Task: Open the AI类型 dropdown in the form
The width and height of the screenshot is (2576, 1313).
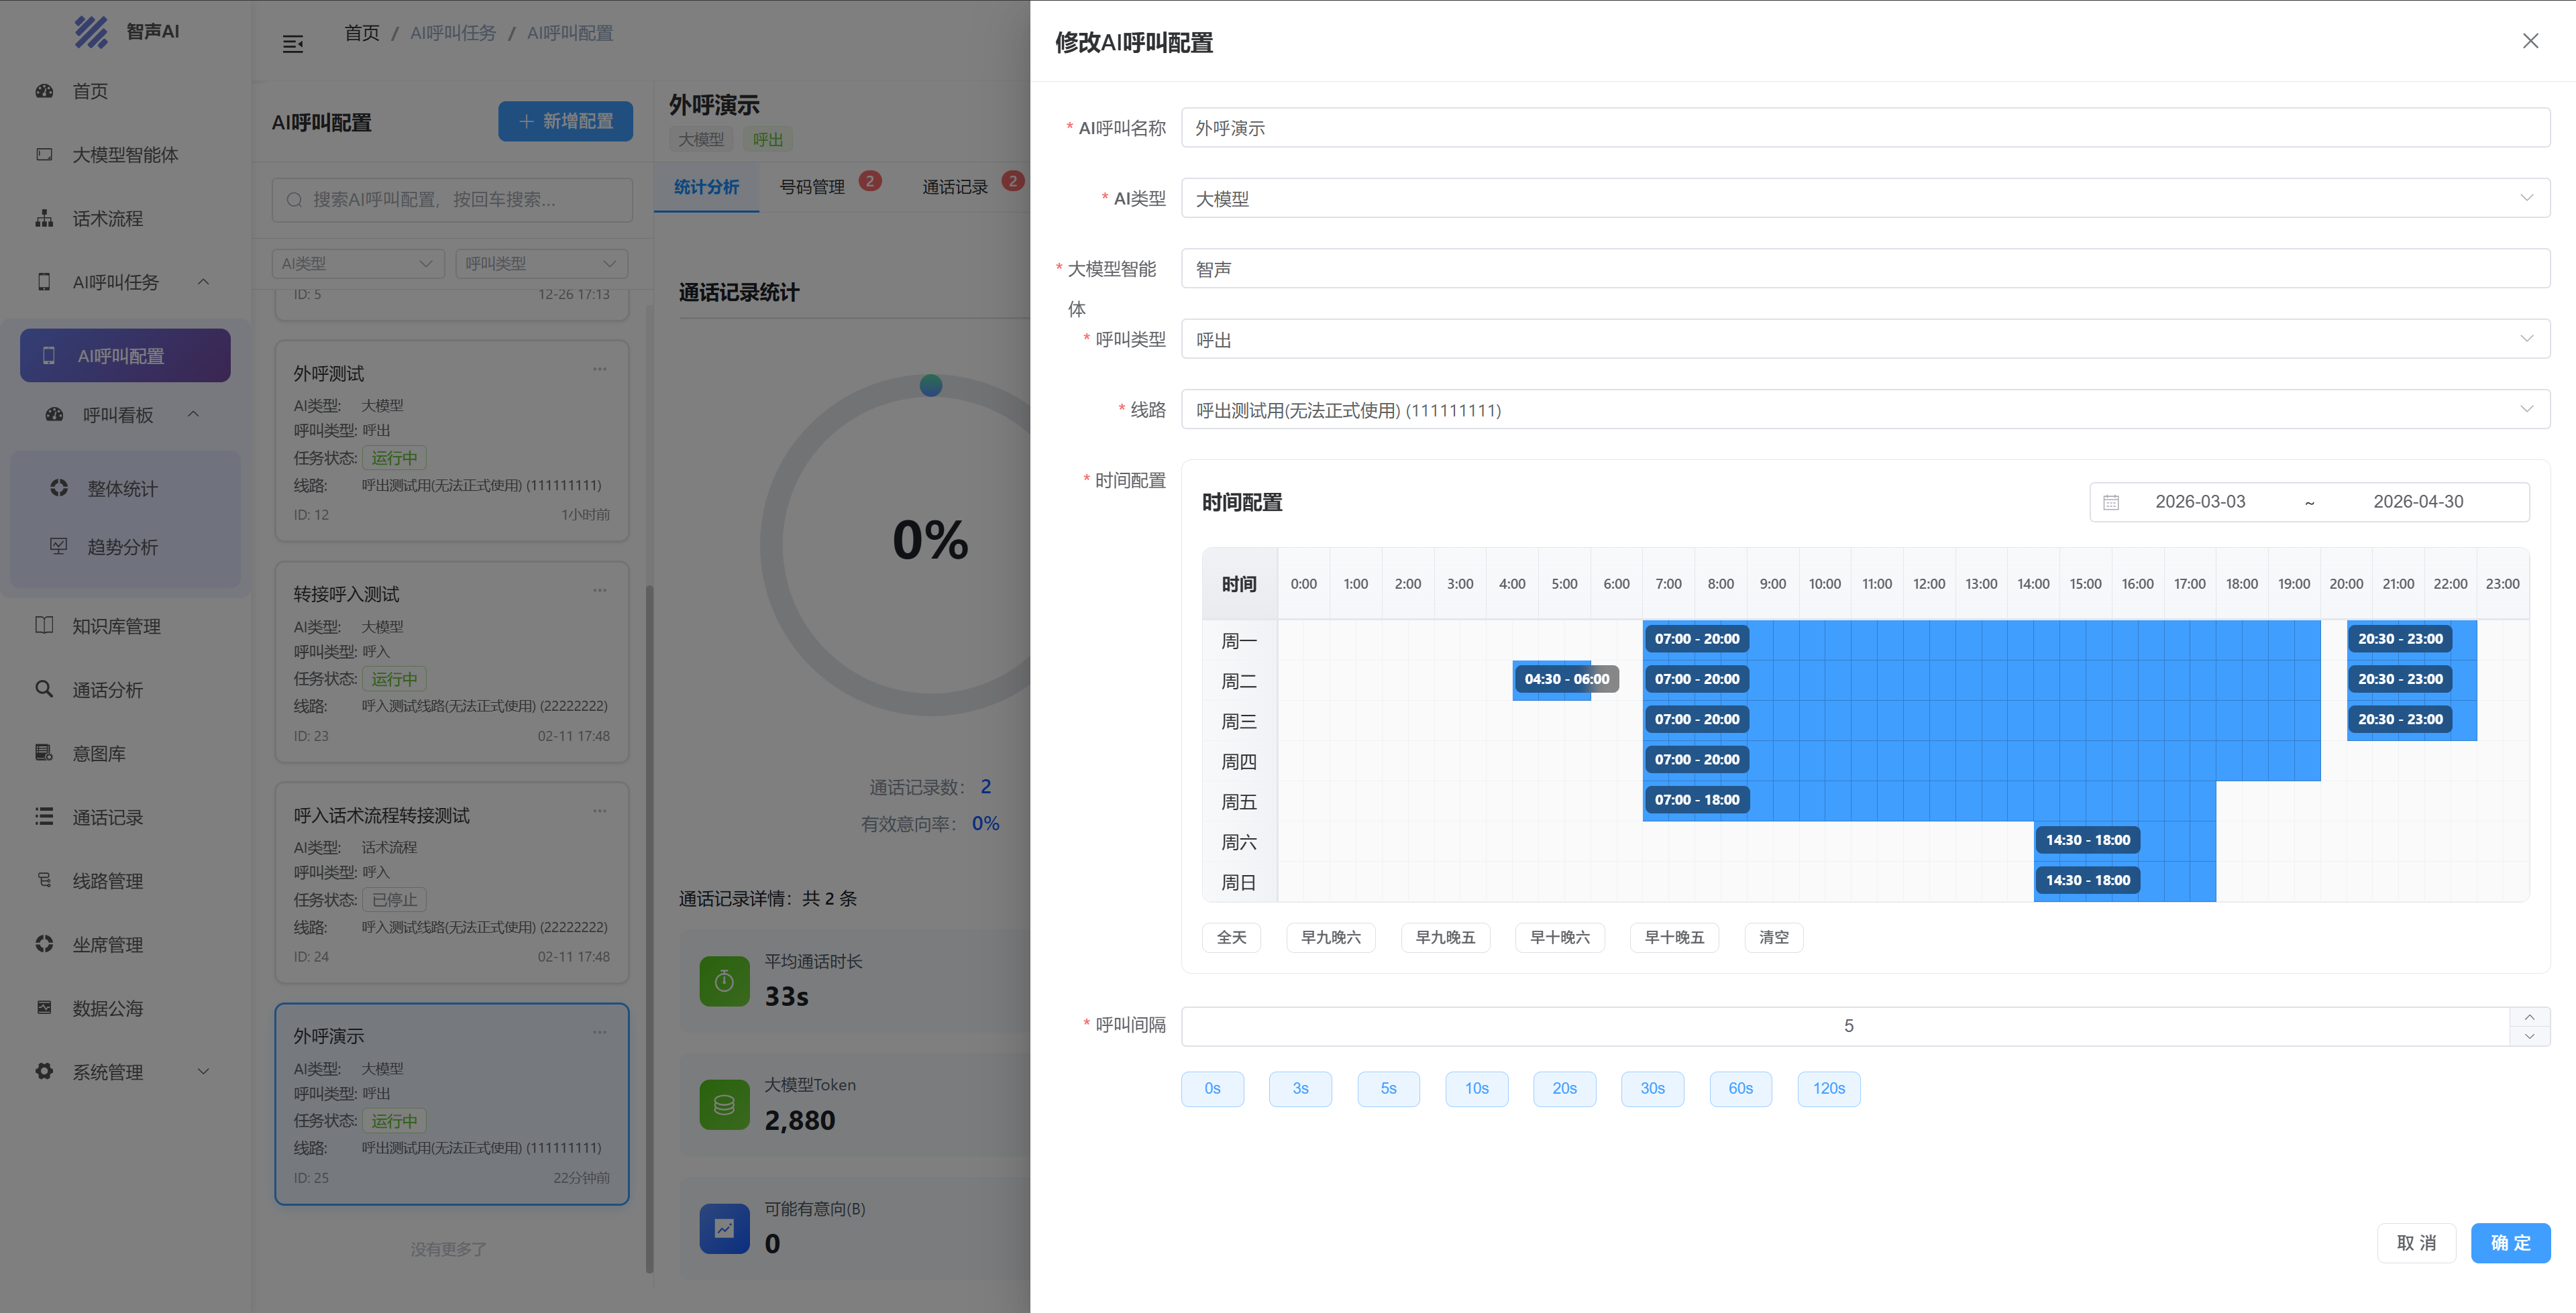Action: [x=1864, y=198]
